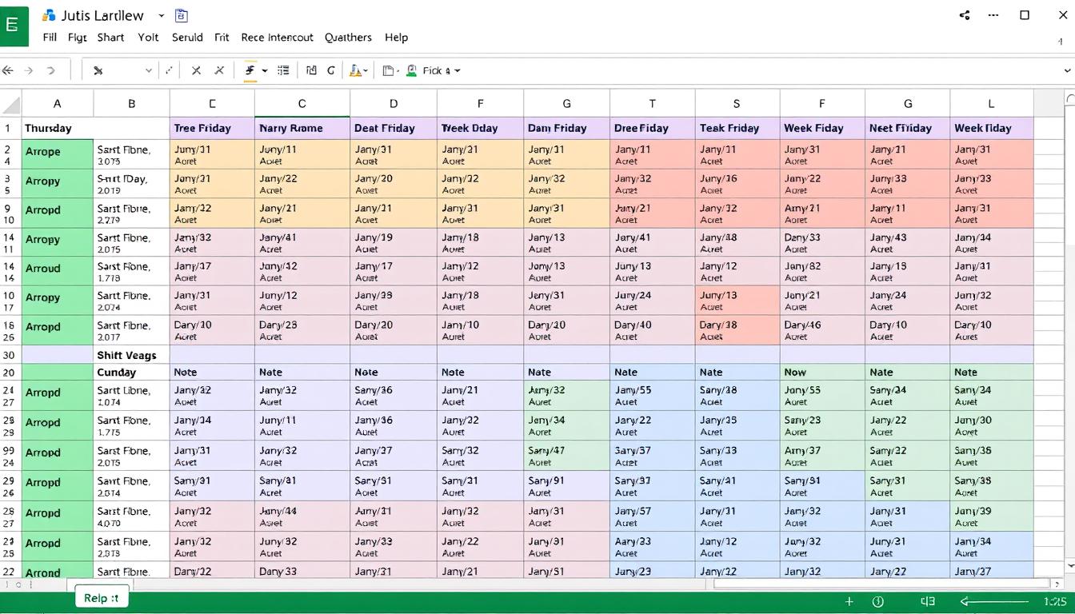Click the Relp sheet tab

[x=102, y=598]
